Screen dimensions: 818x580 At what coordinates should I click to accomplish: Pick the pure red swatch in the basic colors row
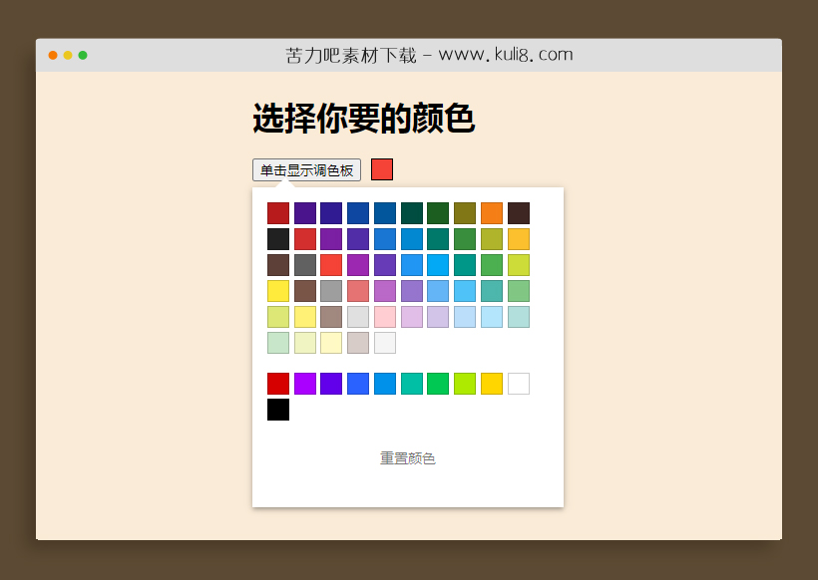coord(278,384)
